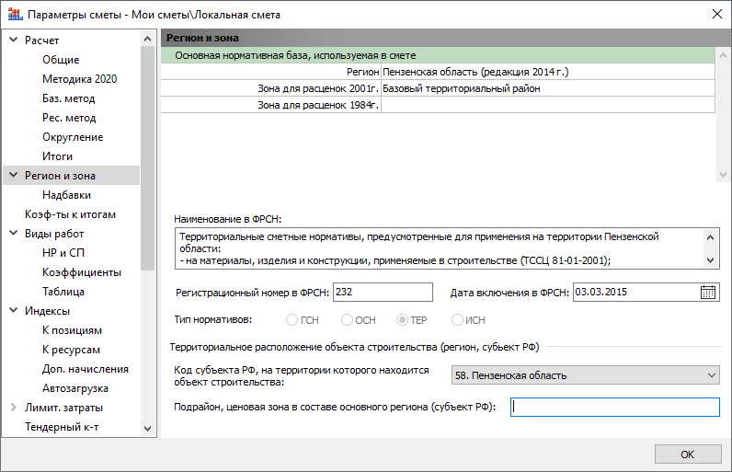The height and width of the screenshot is (472, 732).
Task: Select the Индексы tree item
Action: (x=47, y=311)
